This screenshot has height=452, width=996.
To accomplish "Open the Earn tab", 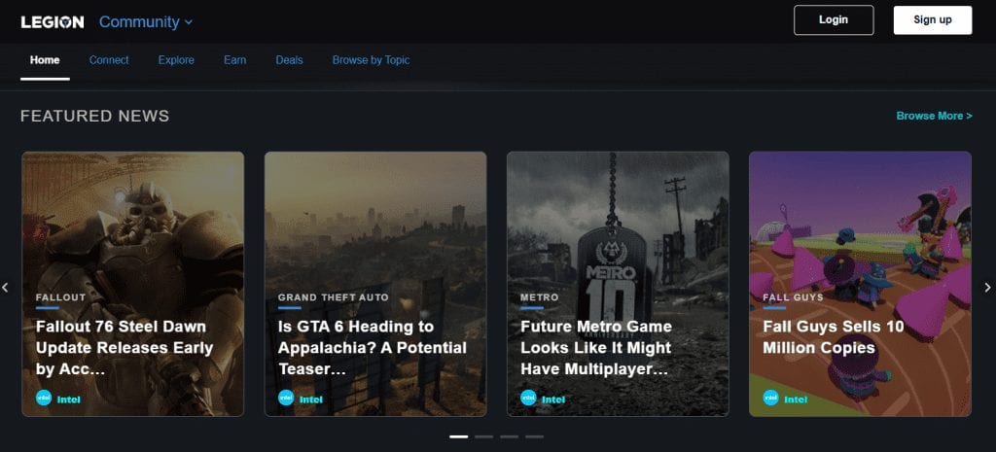I will tap(235, 60).
